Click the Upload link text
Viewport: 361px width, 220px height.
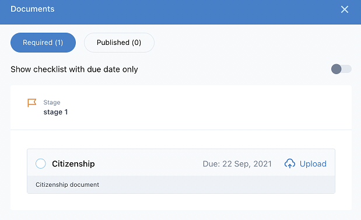(313, 164)
